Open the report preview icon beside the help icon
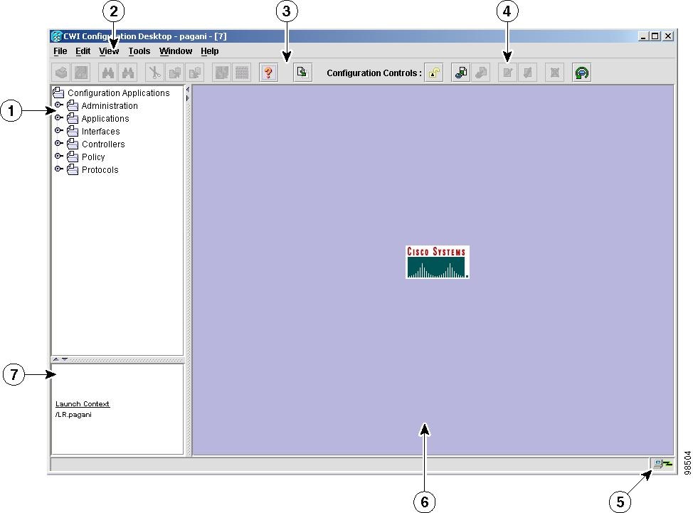 point(302,72)
